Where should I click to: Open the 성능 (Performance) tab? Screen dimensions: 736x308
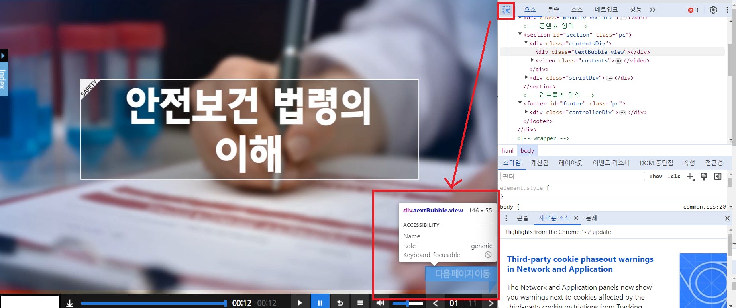pyautogui.click(x=635, y=10)
